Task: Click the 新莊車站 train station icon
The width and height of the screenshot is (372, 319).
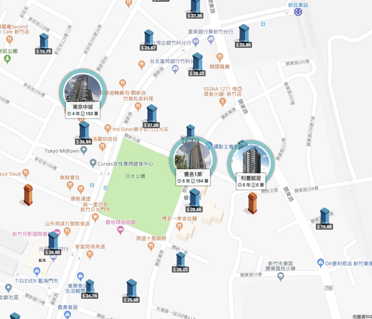Action: click(298, 12)
